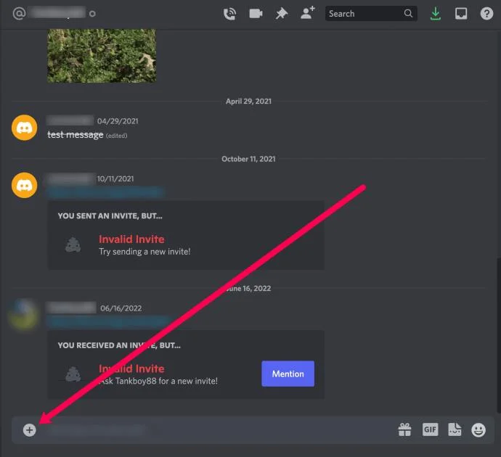
Task: Click the 10/11/2021 timestamp
Action: (x=115, y=178)
